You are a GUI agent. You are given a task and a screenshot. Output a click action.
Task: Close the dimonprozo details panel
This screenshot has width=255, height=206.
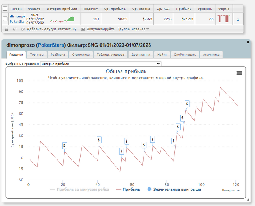pos(248,42)
